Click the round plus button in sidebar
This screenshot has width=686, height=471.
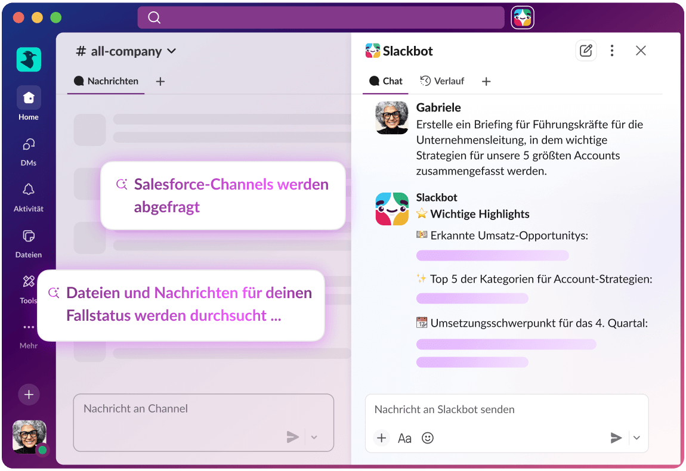click(x=29, y=395)
